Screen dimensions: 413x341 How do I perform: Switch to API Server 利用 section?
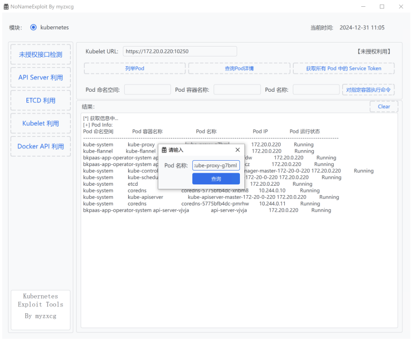40,77
